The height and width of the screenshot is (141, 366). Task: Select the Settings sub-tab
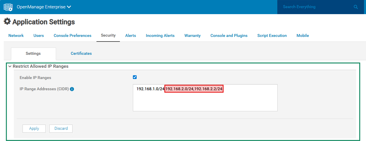point(33,54)
